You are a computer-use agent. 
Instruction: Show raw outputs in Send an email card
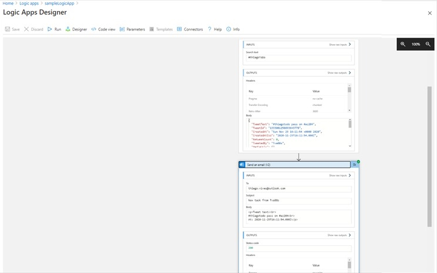(x=339, y=235)
